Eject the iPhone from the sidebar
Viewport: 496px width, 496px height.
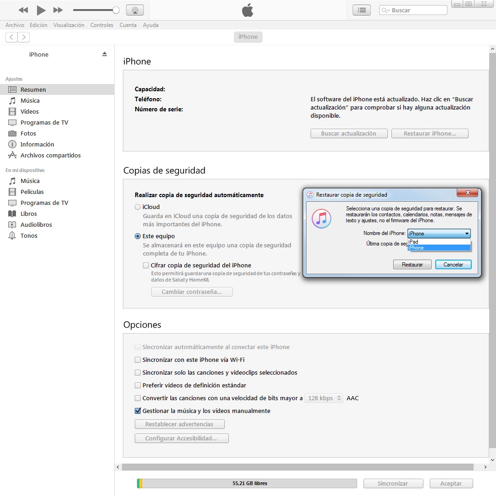click(x=105, y=54)
